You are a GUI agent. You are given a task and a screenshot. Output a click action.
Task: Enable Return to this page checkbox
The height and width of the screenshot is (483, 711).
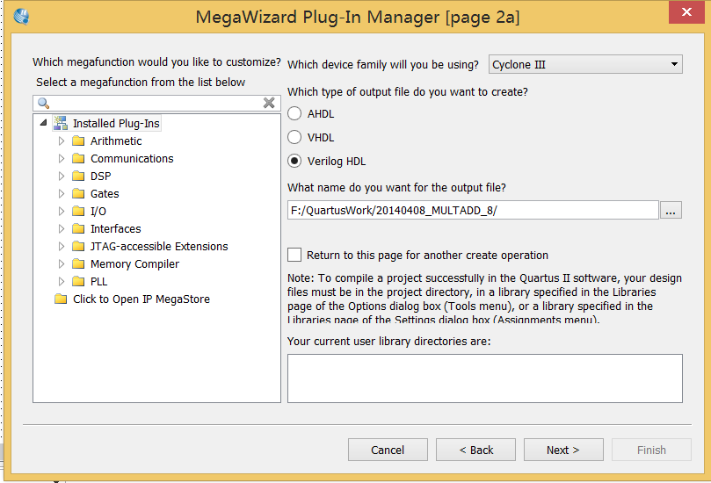point(294,255)
